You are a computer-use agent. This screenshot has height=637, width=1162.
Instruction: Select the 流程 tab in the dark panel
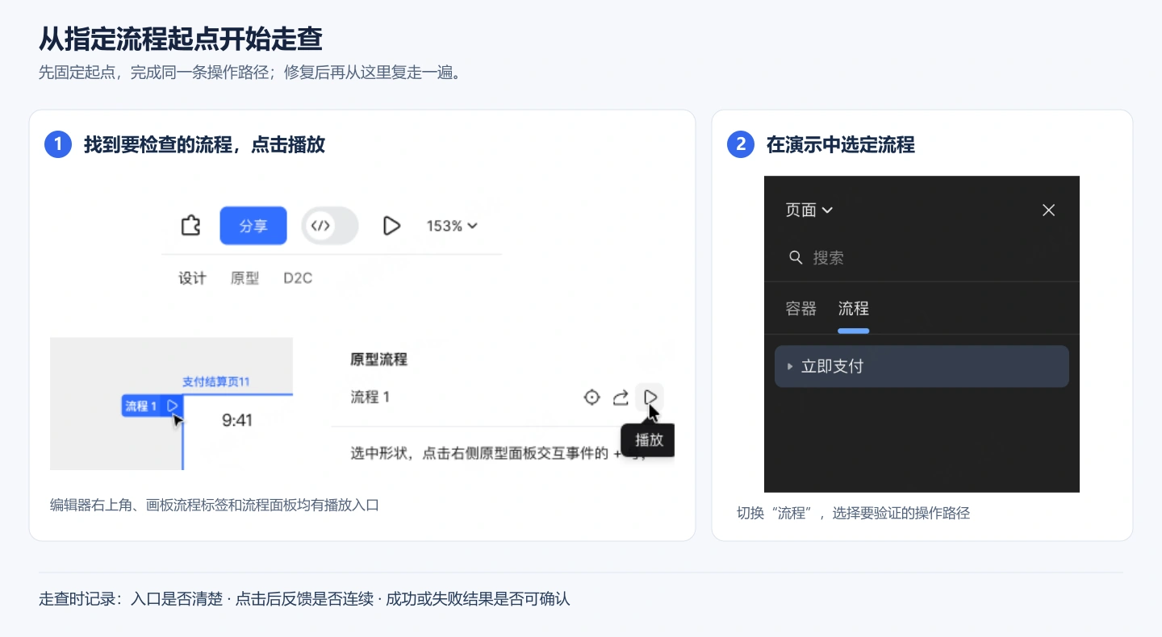click(854, 309)
